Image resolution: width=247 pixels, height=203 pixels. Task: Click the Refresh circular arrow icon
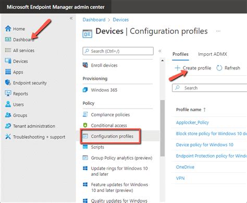click(x=219, y=68)
